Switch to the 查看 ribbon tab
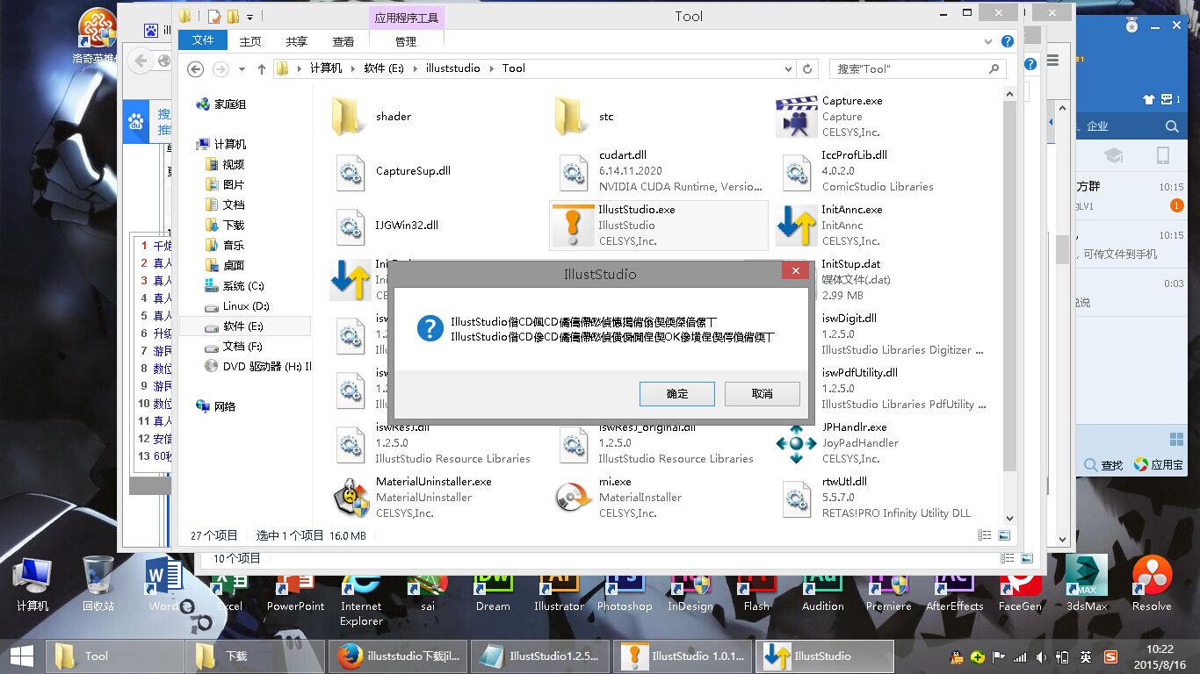 click(x=343, y=41)
